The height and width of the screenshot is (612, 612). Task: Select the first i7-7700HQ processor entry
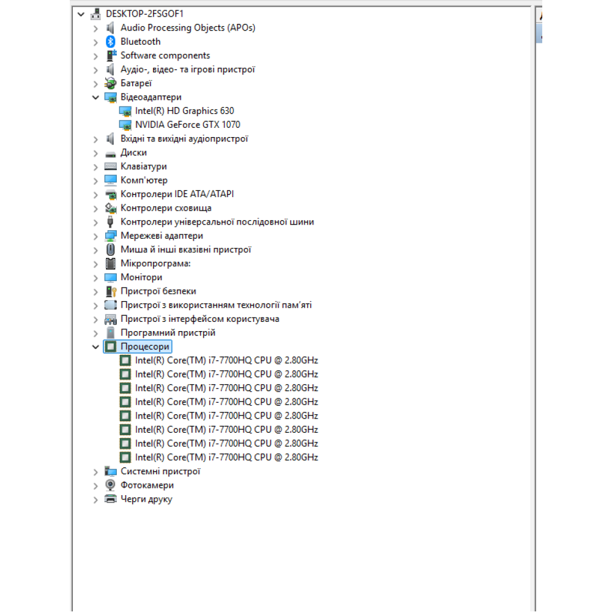pos(227,360)
